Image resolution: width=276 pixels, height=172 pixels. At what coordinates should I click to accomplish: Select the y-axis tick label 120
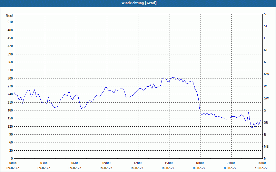pyautogui.click(x=10, y=126)
